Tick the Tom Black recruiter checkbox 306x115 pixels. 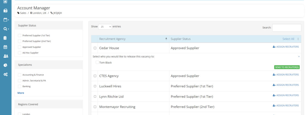tap(97, 62)
